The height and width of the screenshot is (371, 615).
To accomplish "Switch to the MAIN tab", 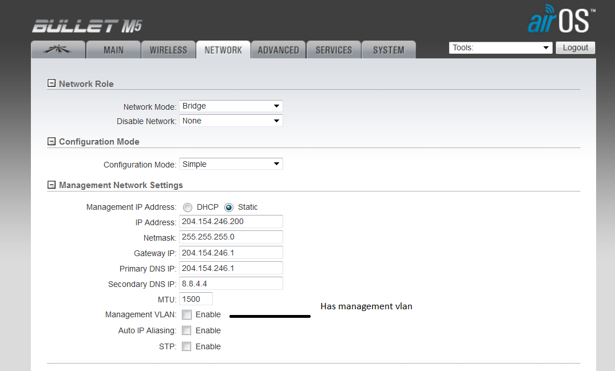I will pos(113,50).
